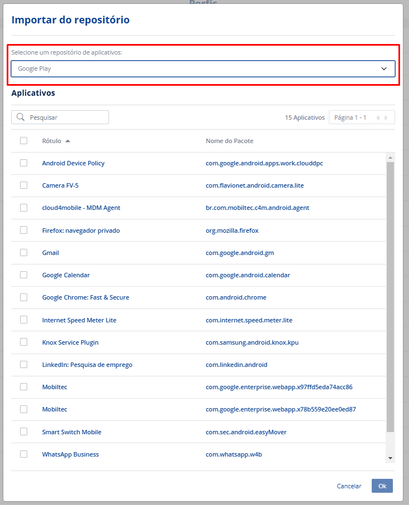
Task: Click the vertical scrollbar thumb
Action: coord(390,297)
